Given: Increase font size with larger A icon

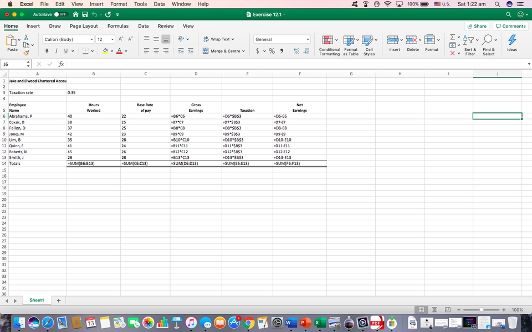Looking at the screenshot, I should [x=121, y=39].
